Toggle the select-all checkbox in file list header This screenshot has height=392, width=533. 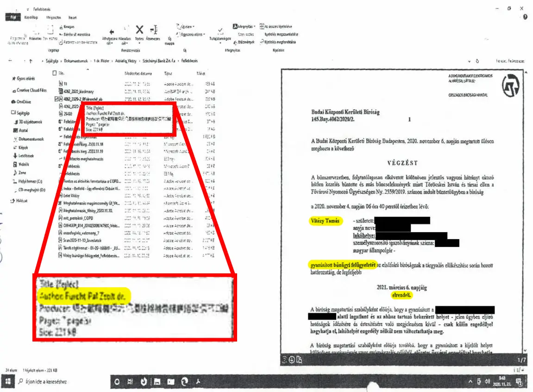coord(54,73)
